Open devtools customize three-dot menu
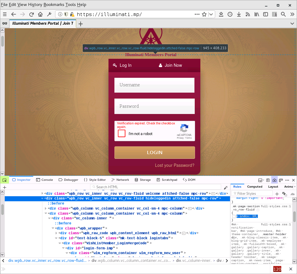Image resolution: width=297 pixels, height=274 pixels. tap(287, 180)
